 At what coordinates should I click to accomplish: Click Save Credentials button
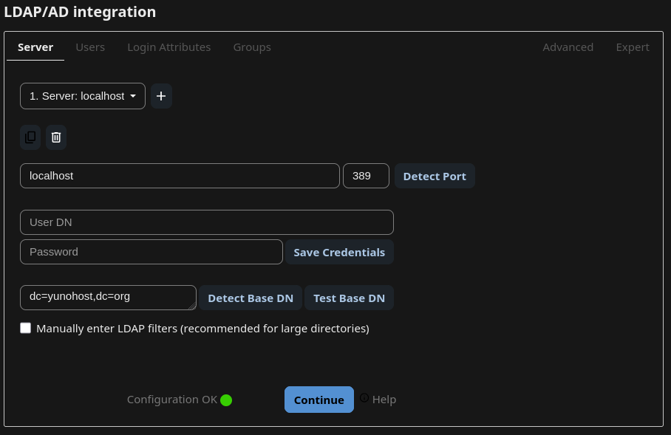pos(339,252)
